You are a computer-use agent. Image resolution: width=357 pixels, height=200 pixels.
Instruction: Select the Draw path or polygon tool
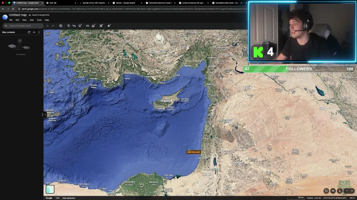click(x=74, y=26)
